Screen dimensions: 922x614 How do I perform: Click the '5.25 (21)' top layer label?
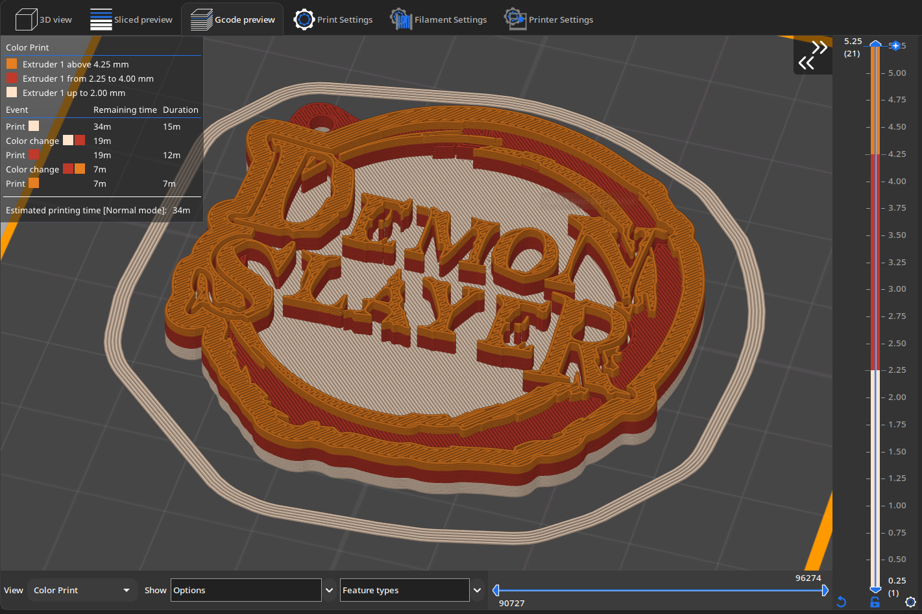(x=853, y=47)
